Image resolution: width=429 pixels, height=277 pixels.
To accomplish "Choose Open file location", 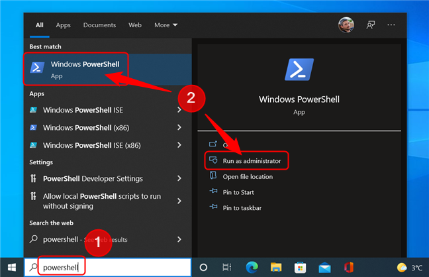I will tap(248, 177).
